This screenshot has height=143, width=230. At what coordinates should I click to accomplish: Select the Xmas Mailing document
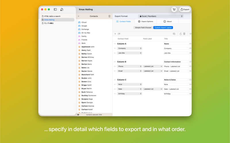pos(57,20)
